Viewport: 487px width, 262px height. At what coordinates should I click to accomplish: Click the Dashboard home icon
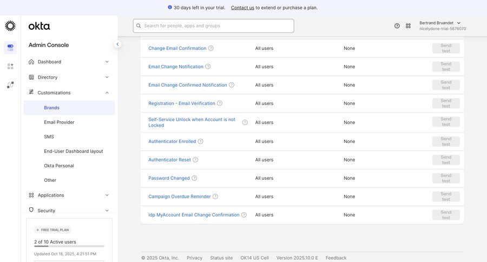click(31, 62)
